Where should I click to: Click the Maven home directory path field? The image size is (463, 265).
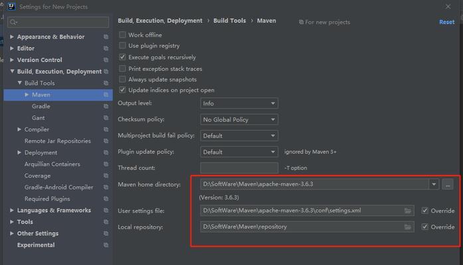pos(314,184)
